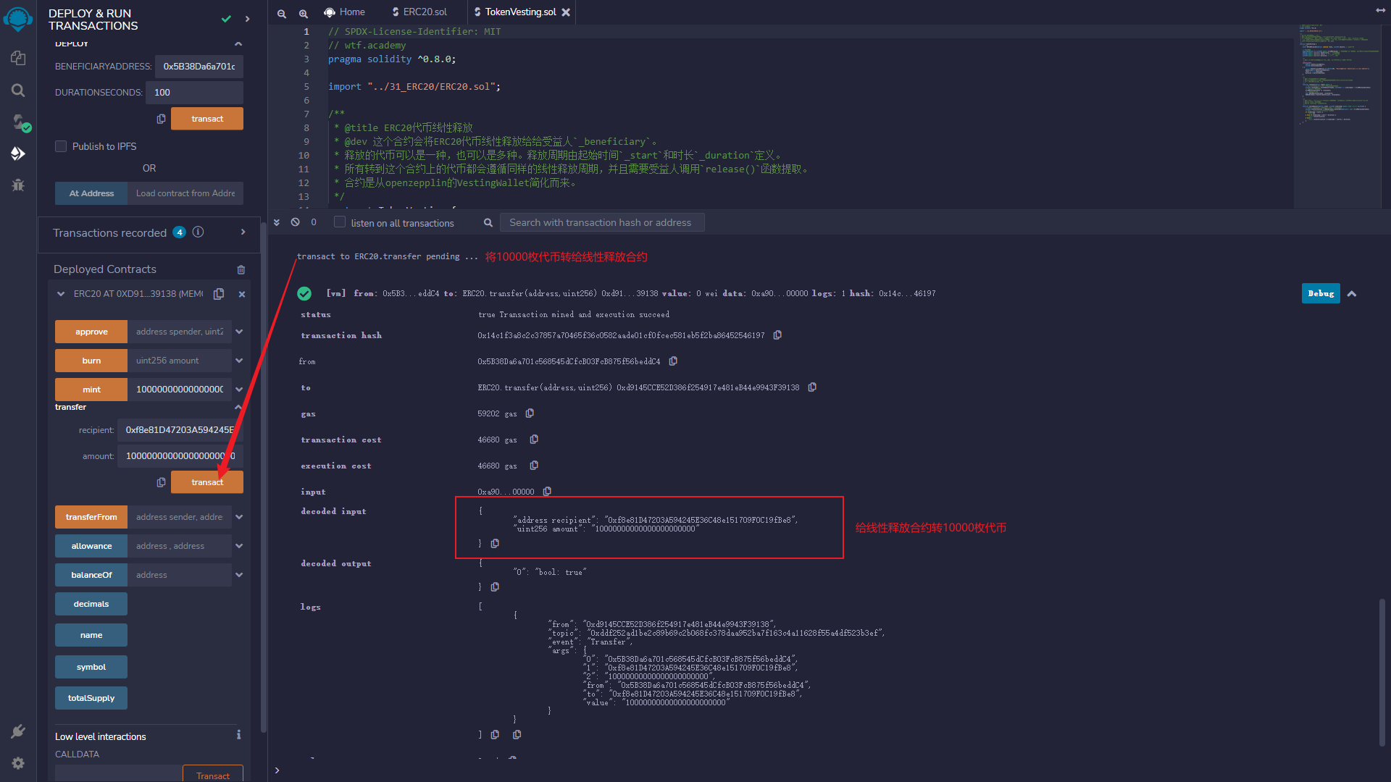The height and width of the screenshot is (782, 1391).
Task: Expand the burn function parameters
Action: 239,361
